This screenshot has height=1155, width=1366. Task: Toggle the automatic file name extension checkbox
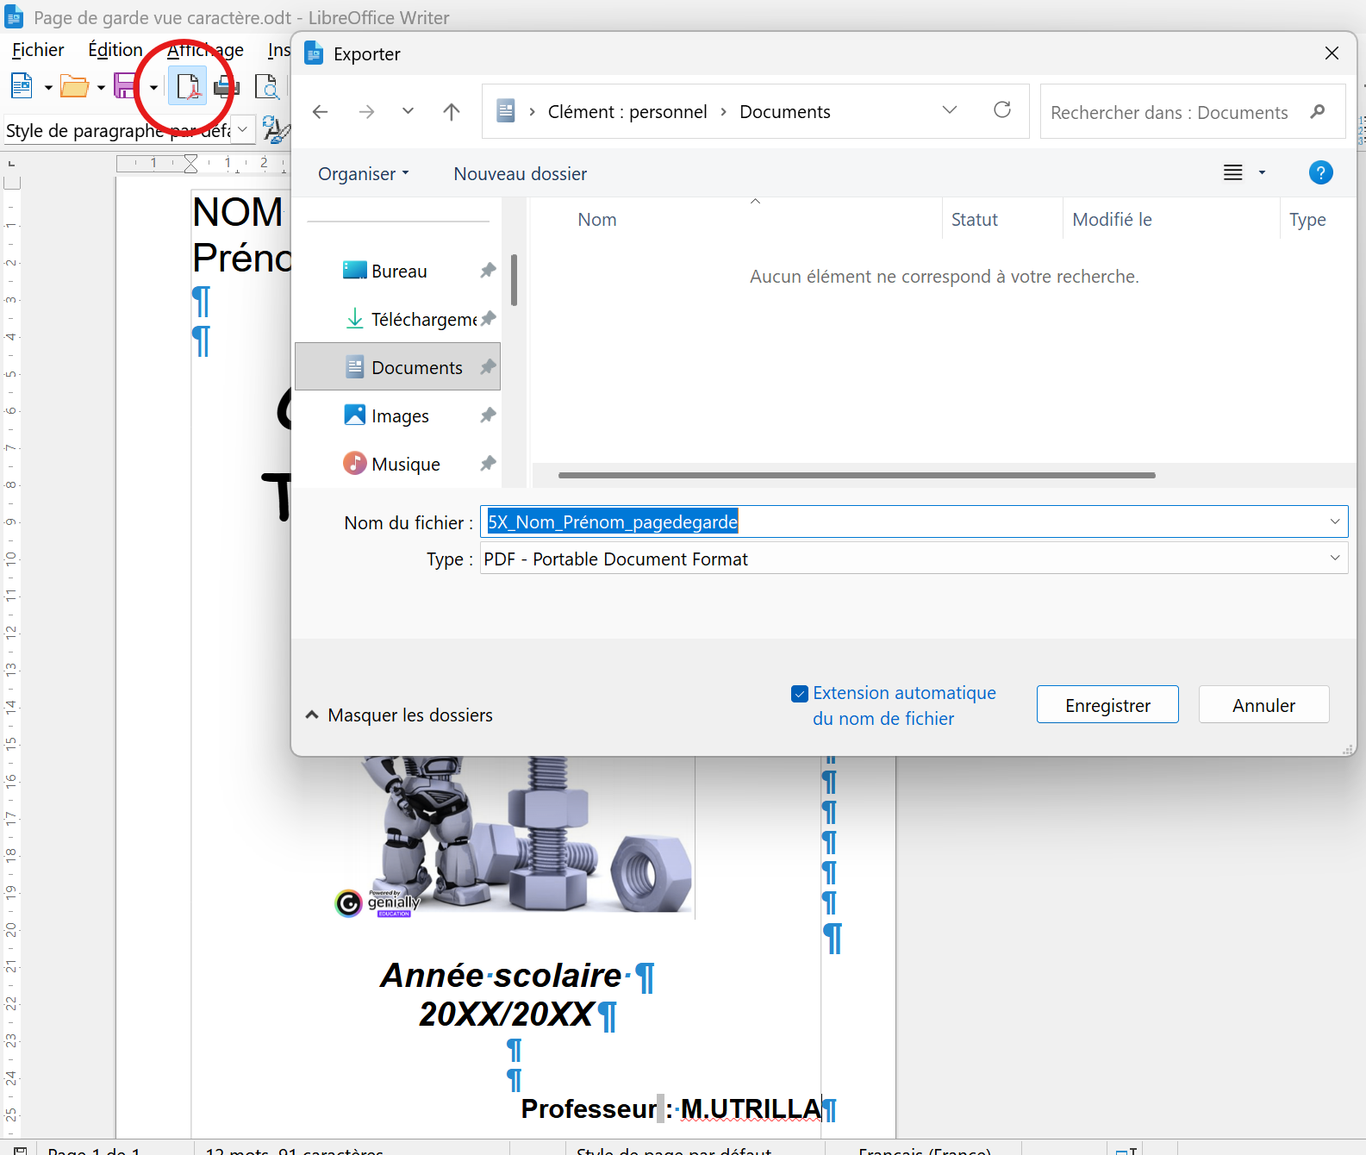tap(800, 694)
